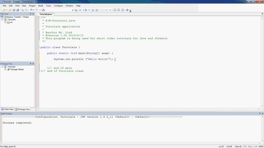This screenshot has height=148, width=264.
Task: Pin the Package View panel
Action: (x=31, y=64)
